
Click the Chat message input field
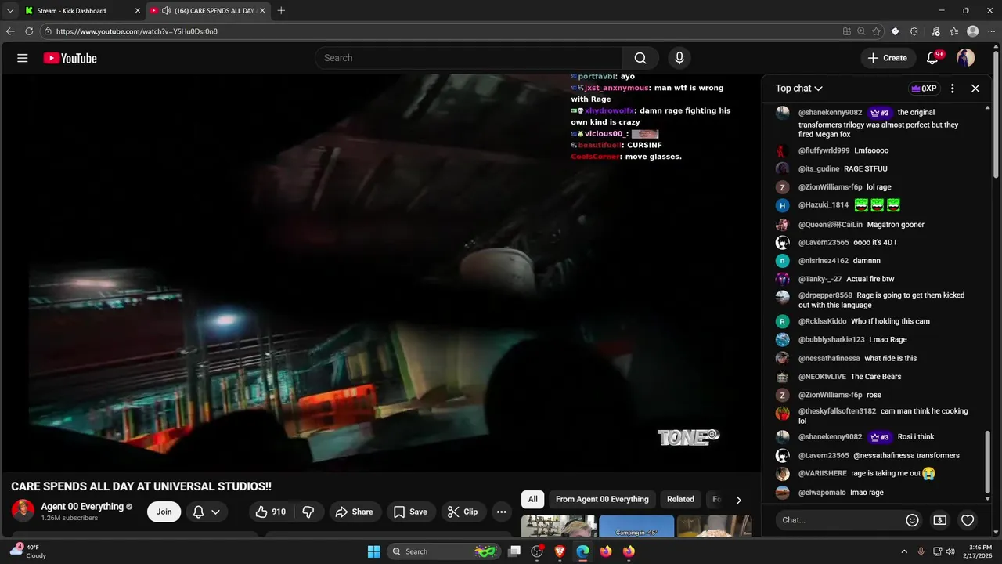[838, 520]
